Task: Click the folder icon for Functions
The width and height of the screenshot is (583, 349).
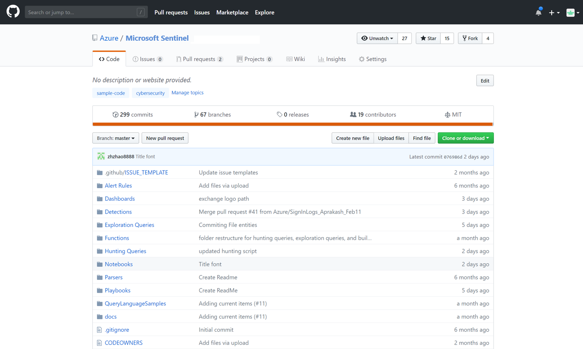Action: (x=100, y=238)
